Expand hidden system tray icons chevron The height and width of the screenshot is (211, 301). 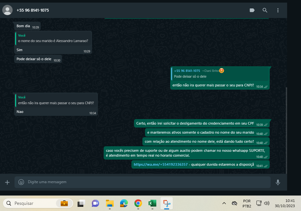(x=224, y=203)
